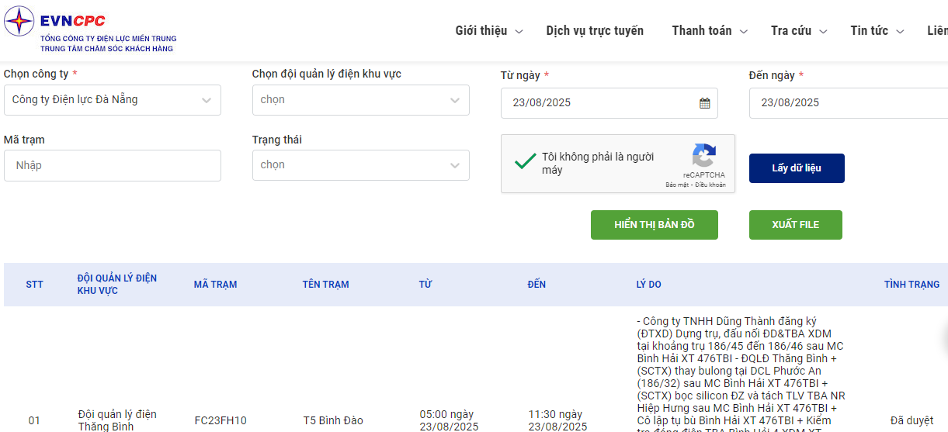The height and width of the screenshot is (432, 948).
Task: Focus the Mã trạm input field
Action: pyautogui.click(x=113, y=165)
